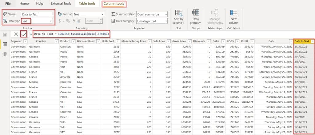This screenshot has width=315, height=135.
Task: Select the Column tools tab
Action: point(114,4)
